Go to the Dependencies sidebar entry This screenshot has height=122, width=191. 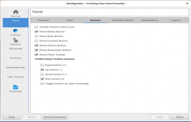coord(16,67)
